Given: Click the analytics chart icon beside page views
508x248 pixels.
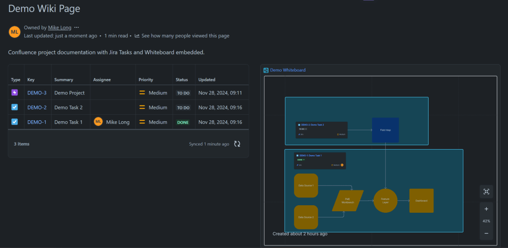Looking at the screenshot, I should coord(137,36).
